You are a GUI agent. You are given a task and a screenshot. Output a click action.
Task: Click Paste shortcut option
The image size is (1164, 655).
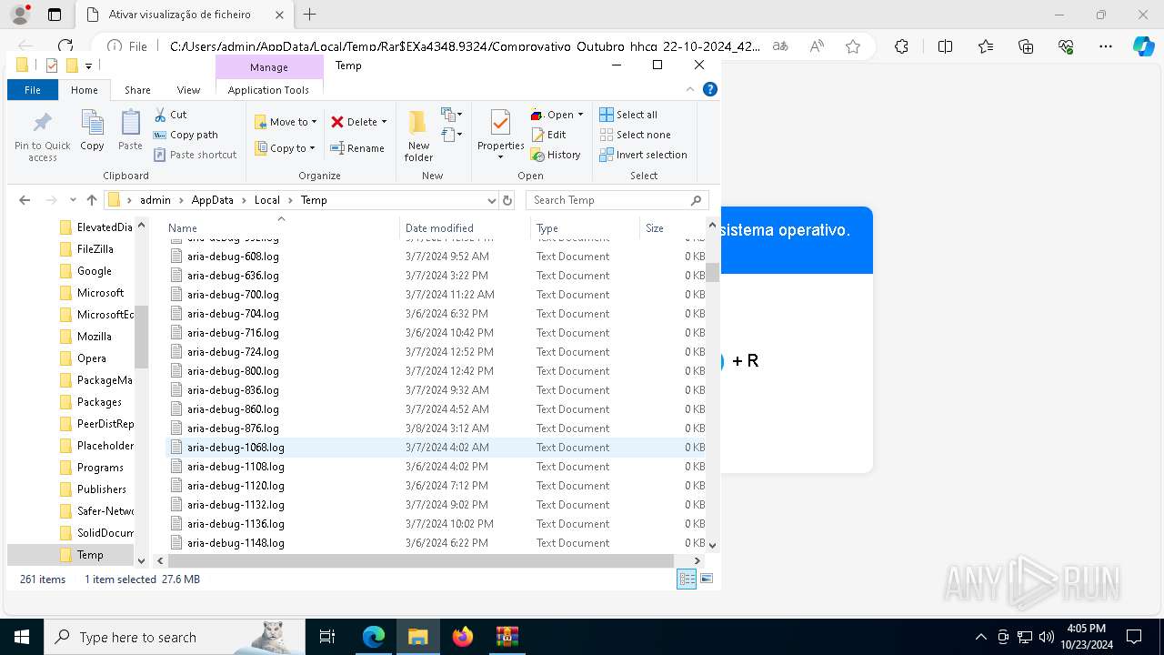pos(195,155)
